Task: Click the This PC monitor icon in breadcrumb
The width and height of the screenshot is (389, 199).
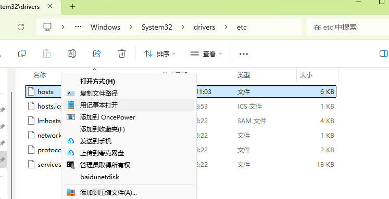Action: (47, 26)
